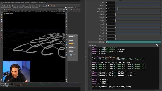Stop playback in the playbar

pyautogui.click(x=5, y=84)
